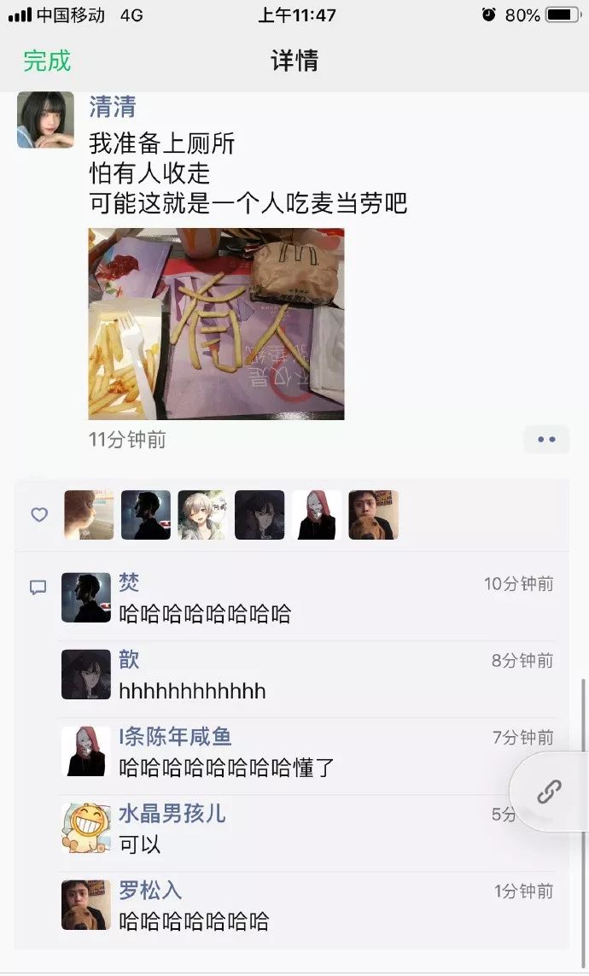Tap the red-hooded avatar in likes row

click(x=317, y=515)
